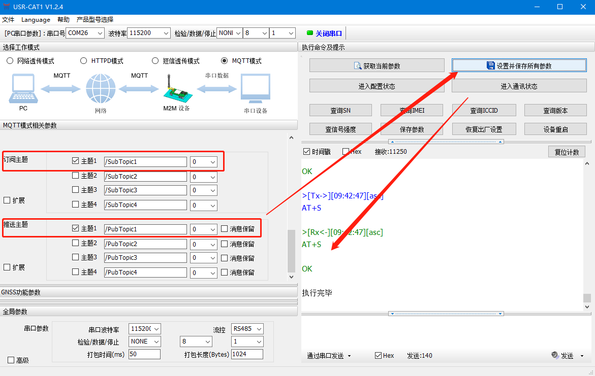Image resolution: width=595 pixels, height=376 pixels.
Task: Click the 设备重启 button
Action: 555,129
